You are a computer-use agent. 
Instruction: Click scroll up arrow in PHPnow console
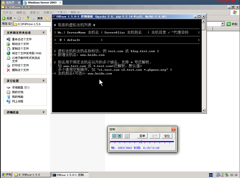click(203, 21)
